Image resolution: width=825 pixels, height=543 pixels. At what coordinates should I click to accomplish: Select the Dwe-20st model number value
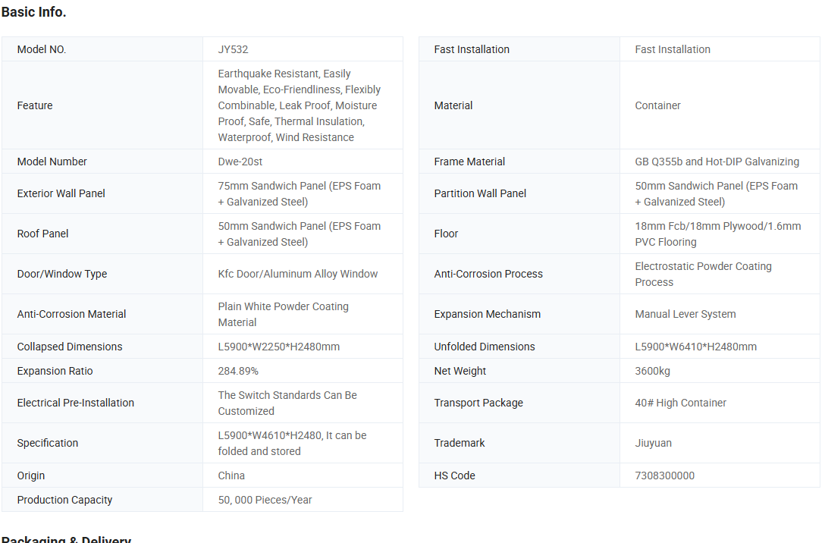[x=240, y=162]
